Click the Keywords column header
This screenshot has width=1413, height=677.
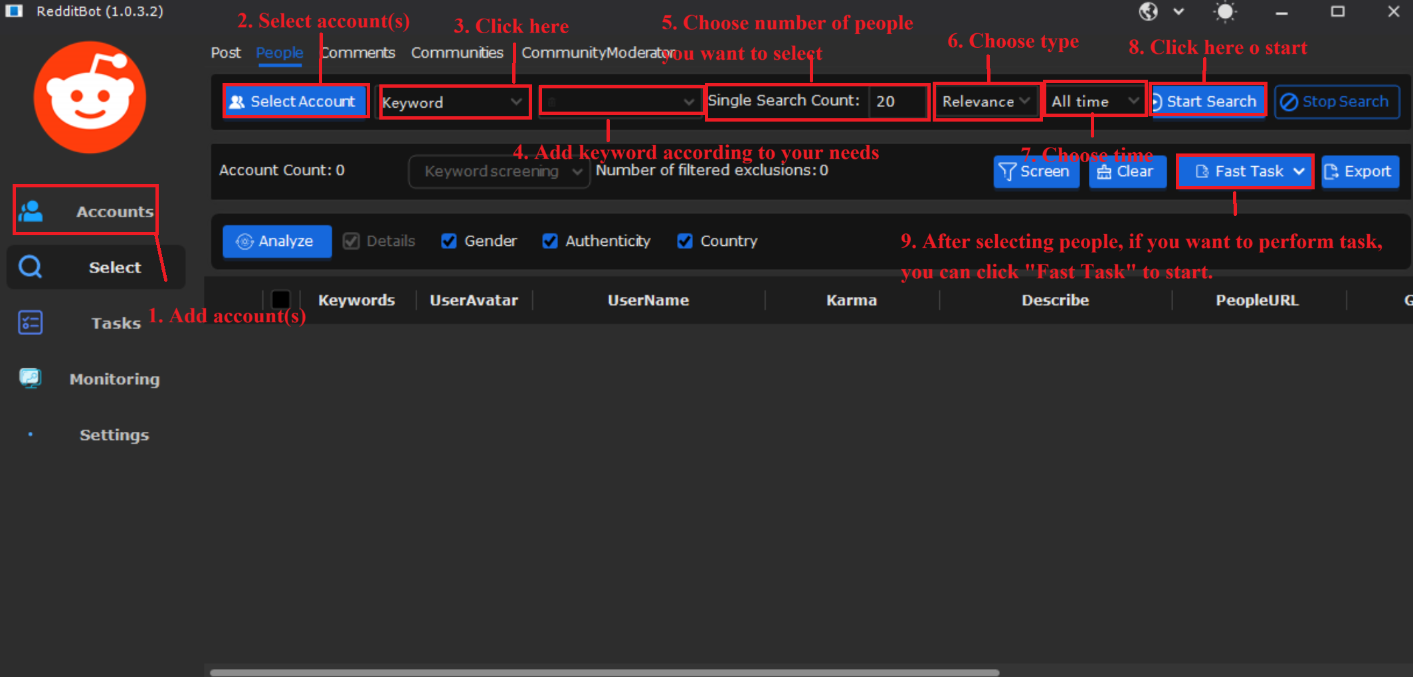coord(357,300)
